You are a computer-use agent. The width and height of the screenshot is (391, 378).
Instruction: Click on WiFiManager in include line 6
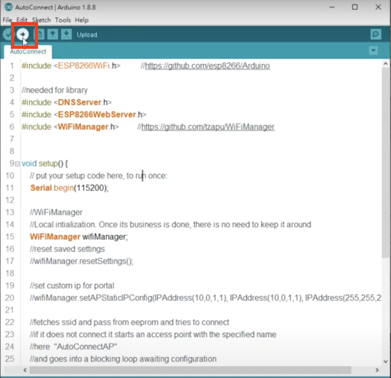pos(83,127)
